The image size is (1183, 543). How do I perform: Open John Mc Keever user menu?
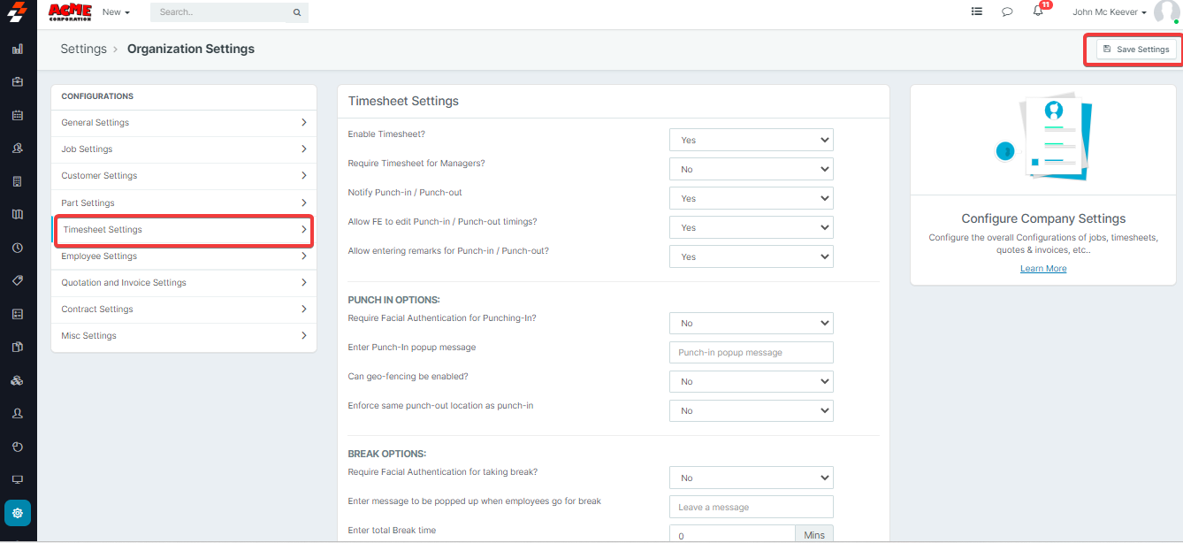point(1109,12)
